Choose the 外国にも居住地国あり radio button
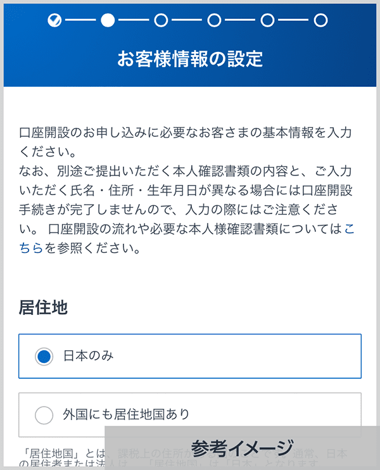Image resolution: width=380 pixels, height=470 pixels. click(x=44, y=416)
